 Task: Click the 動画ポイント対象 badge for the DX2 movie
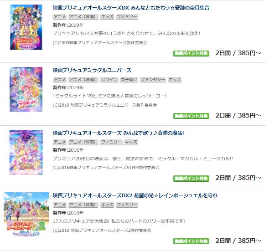tap(191, 241)
